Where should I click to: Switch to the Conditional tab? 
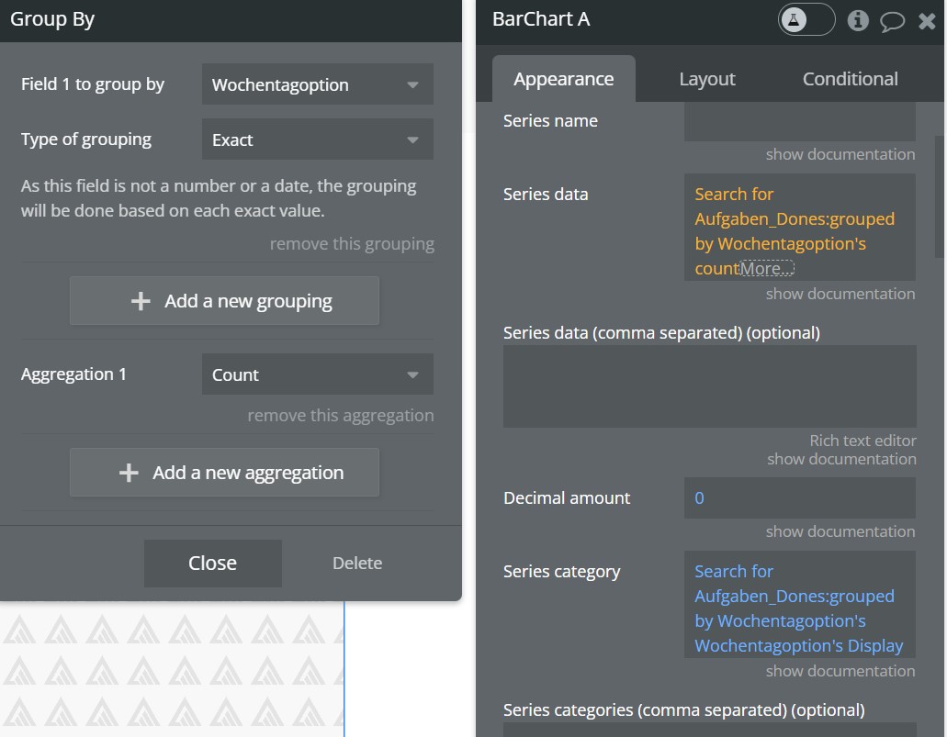point(850,79)
